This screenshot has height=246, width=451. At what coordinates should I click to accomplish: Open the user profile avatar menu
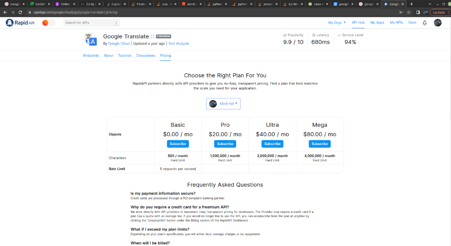pyautogui.click(x=437, y=23)
